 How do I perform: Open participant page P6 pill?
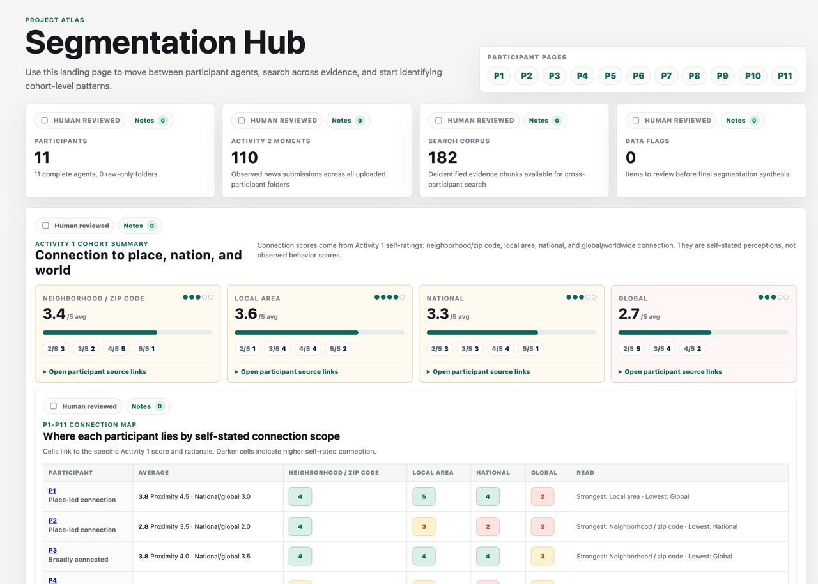(x=638, y=76)
